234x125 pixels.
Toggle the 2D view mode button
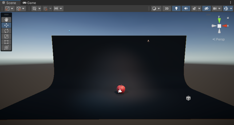tap(167, 9)
